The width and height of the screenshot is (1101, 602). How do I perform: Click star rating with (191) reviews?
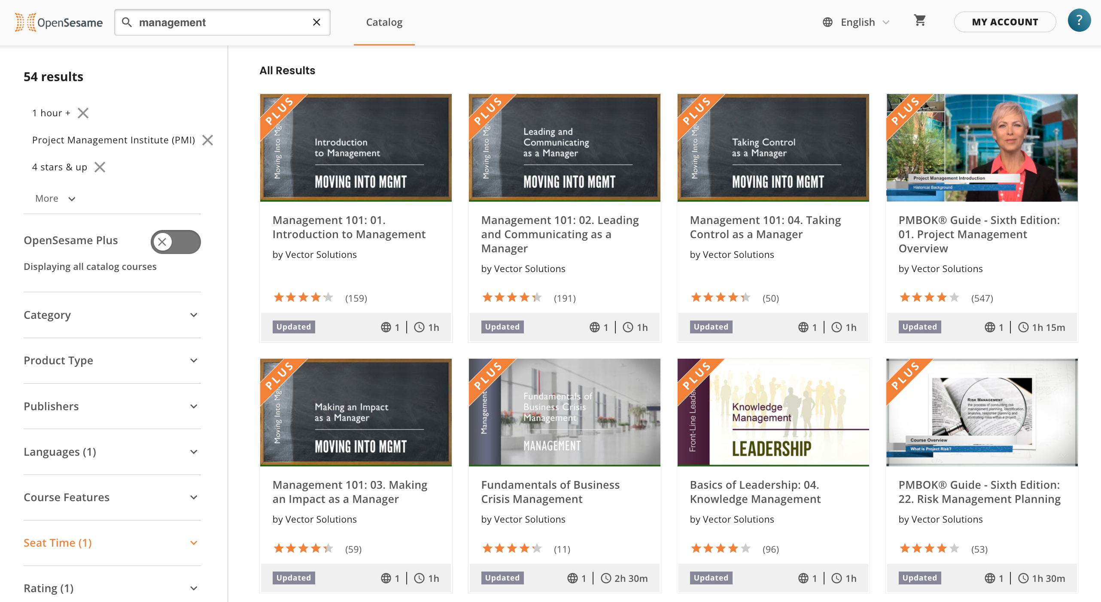click(512, 297)
